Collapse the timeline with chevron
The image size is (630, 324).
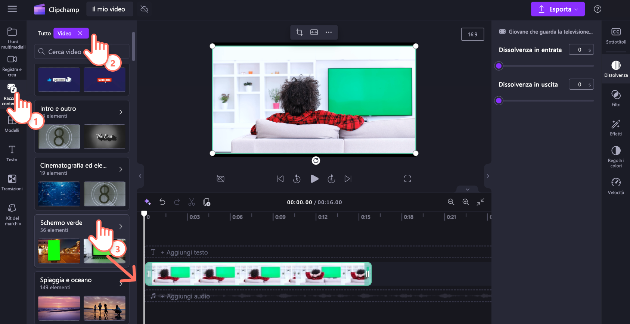click(468, 189)
